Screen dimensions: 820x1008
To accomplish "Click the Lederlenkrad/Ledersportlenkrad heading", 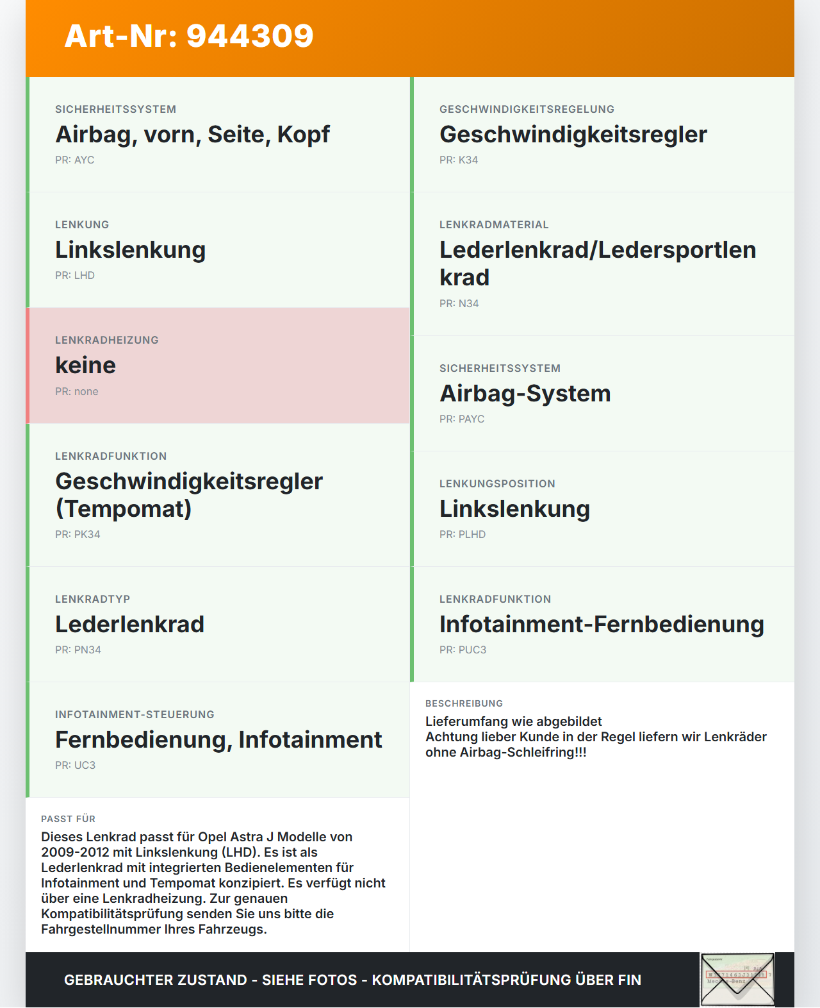I will [598, 264].
